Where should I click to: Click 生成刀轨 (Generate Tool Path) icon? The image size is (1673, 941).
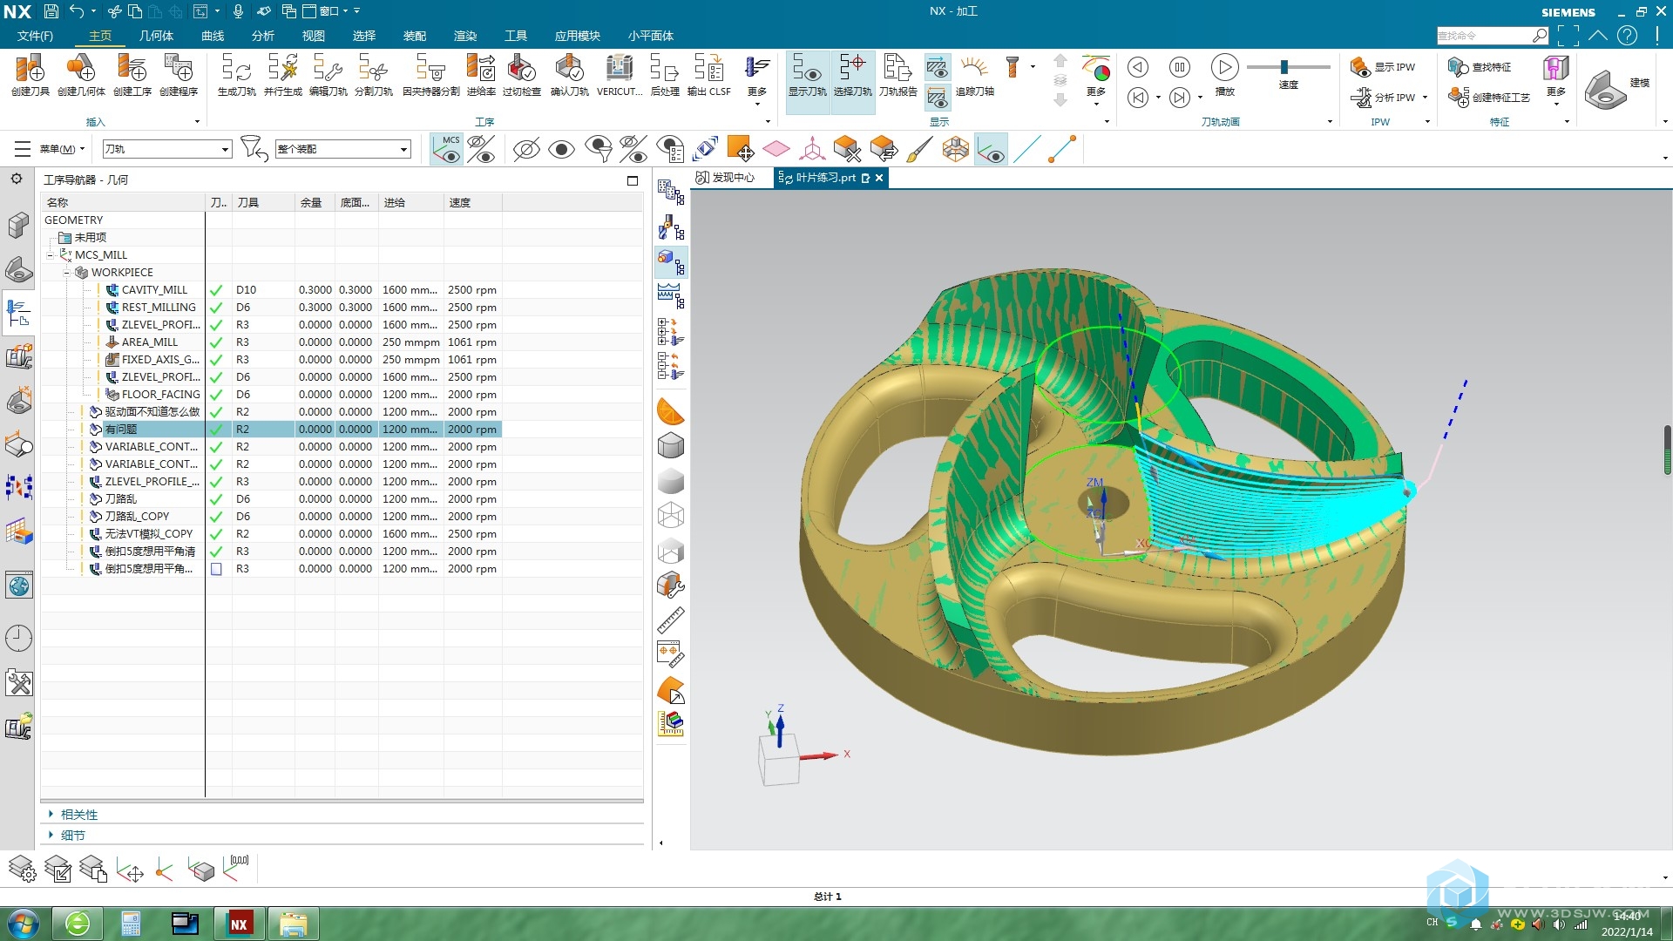pyautogui.click(x=236, y=75)
